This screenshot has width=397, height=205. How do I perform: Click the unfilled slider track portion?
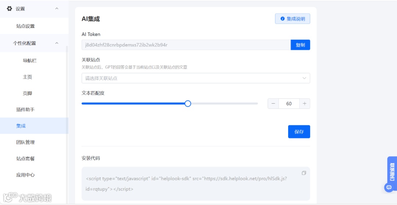click(x=224, y=104)
